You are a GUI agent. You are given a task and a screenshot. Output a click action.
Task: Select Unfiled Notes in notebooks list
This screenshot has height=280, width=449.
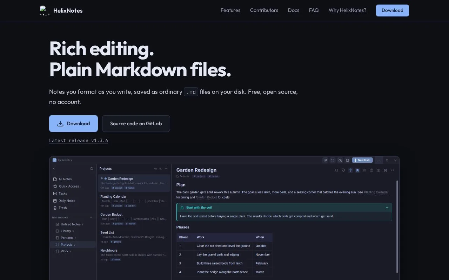coord(73,224)
